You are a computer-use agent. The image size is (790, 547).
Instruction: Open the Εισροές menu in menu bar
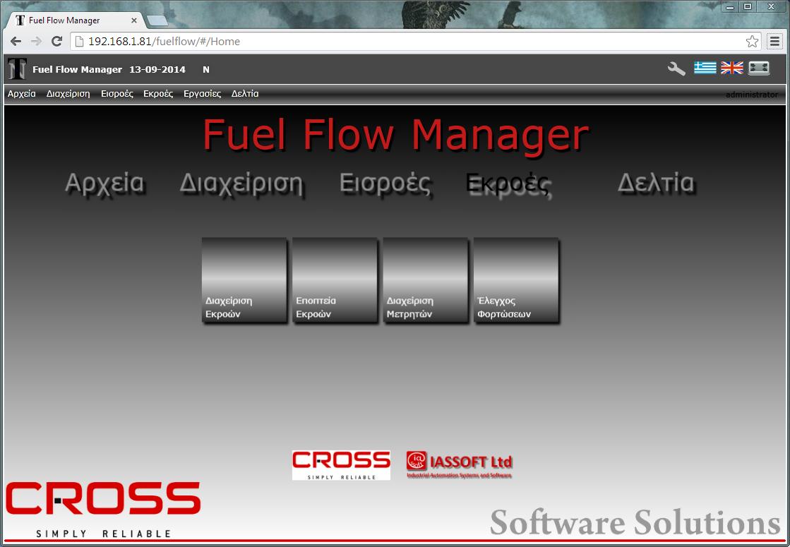[117, 94]
